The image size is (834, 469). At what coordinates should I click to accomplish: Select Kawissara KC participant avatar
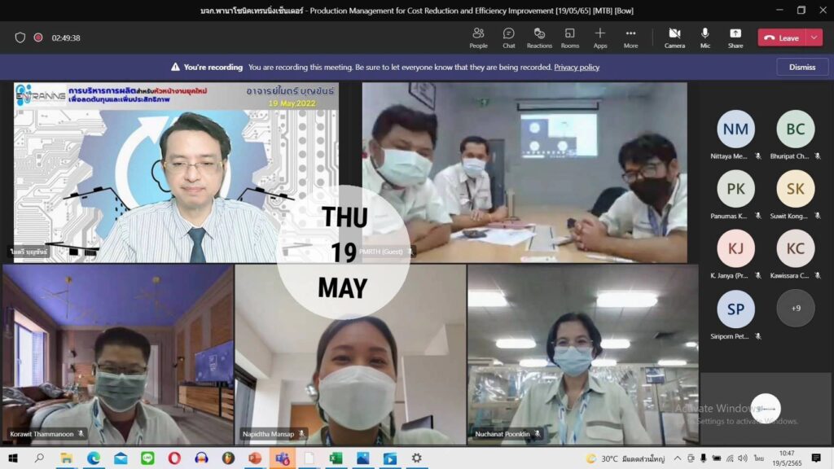tap(795, 248)
